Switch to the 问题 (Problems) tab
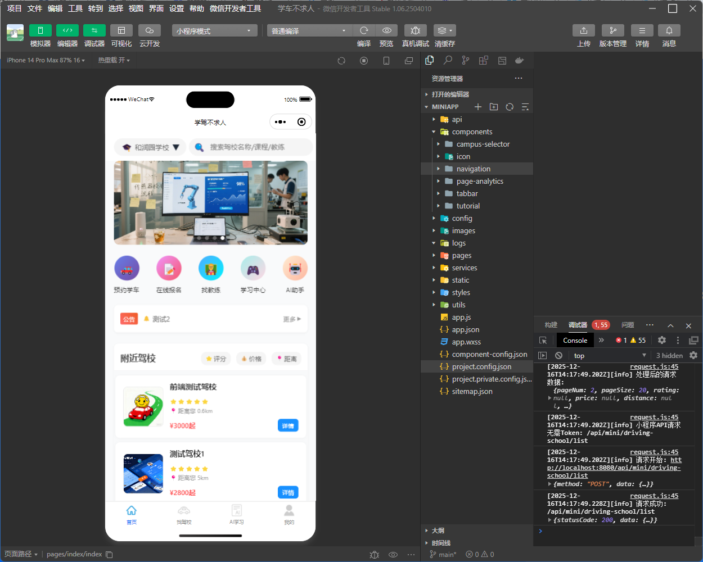The width and height of the screenshot is (703, 562). (x=629, y=325)
